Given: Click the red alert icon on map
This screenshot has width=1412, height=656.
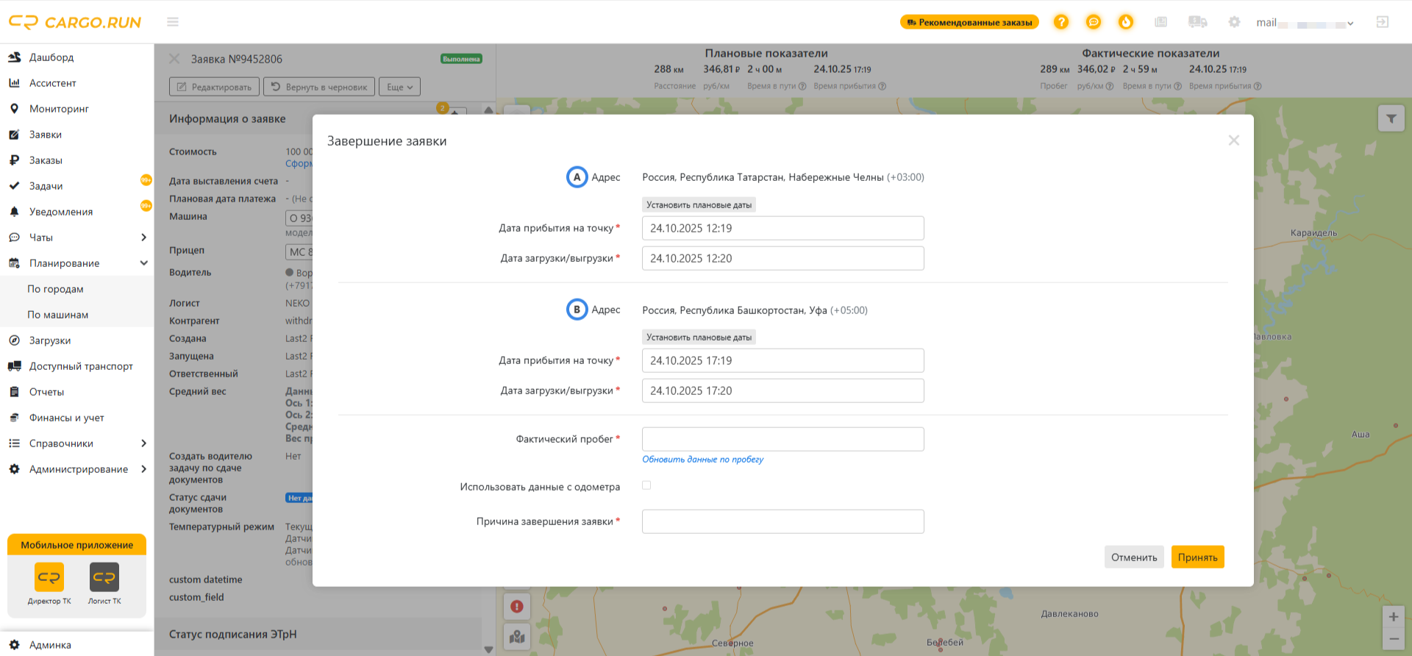Looking at the screenshot, I should (517, 607).
